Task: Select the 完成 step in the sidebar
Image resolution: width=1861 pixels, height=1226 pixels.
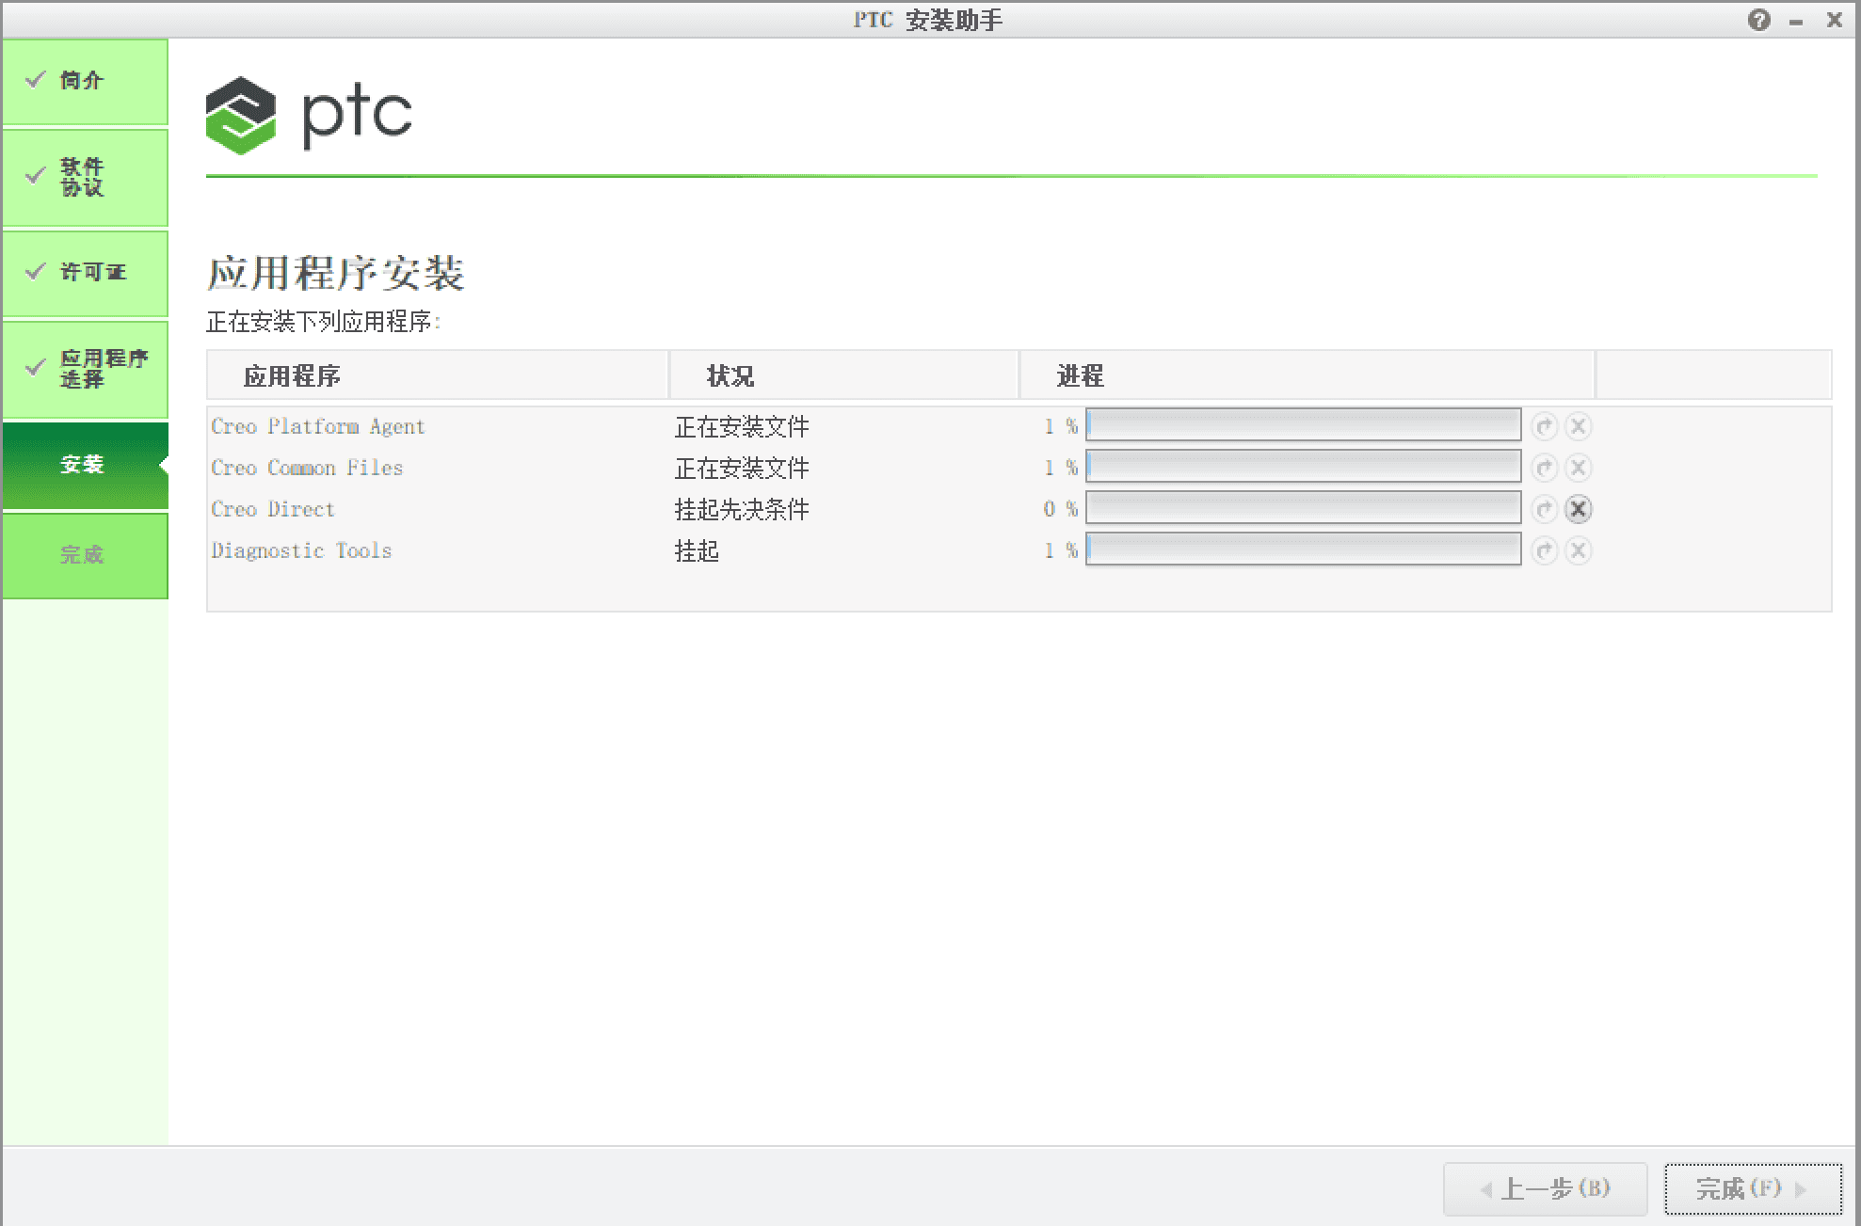Action: pyautogui.click(x=85, y=555)
